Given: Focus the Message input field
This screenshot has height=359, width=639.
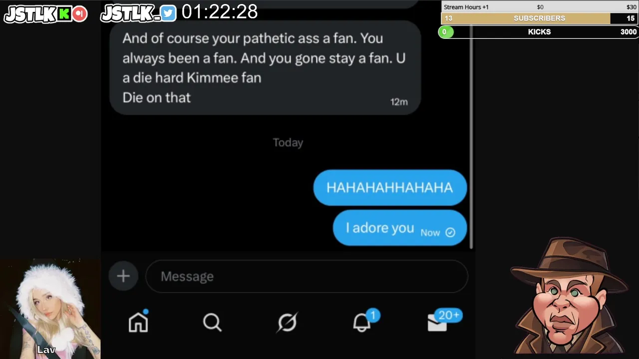Looking at the screenshot, I should (x=307, y=276).
